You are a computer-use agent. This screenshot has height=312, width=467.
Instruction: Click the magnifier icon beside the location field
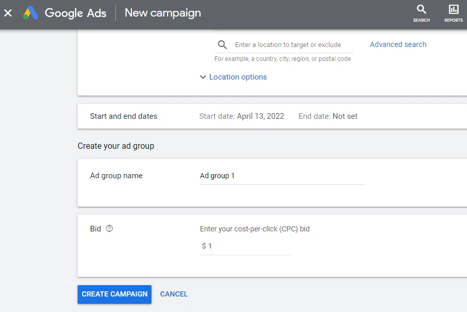[222, 45]
